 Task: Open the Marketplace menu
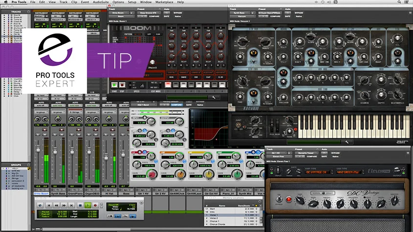pos(164,2)
